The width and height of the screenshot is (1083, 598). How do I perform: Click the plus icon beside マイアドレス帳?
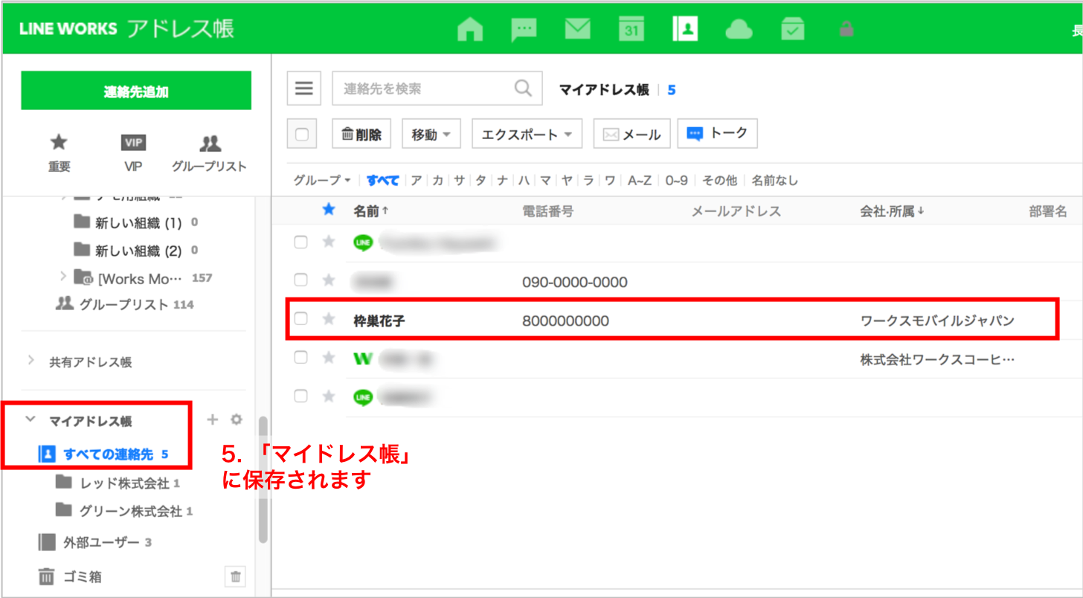point(212,420)
